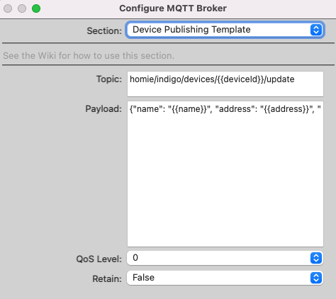Open the QoS Level dropdown
The width and height of the screenshot is (336, 299).
[x=225, y=258]
